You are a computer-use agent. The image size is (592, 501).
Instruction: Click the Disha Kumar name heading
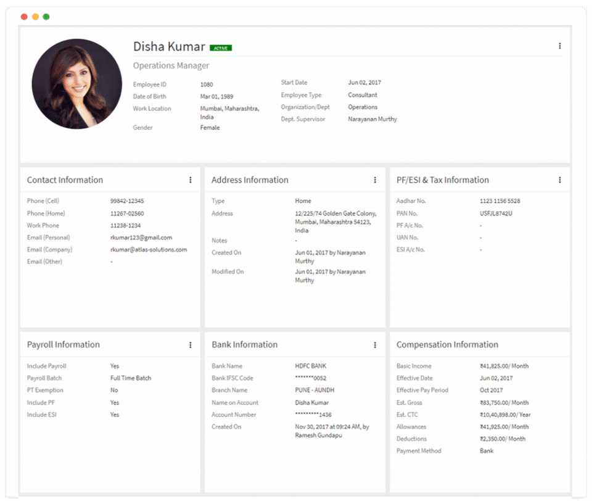pos(169,46)
